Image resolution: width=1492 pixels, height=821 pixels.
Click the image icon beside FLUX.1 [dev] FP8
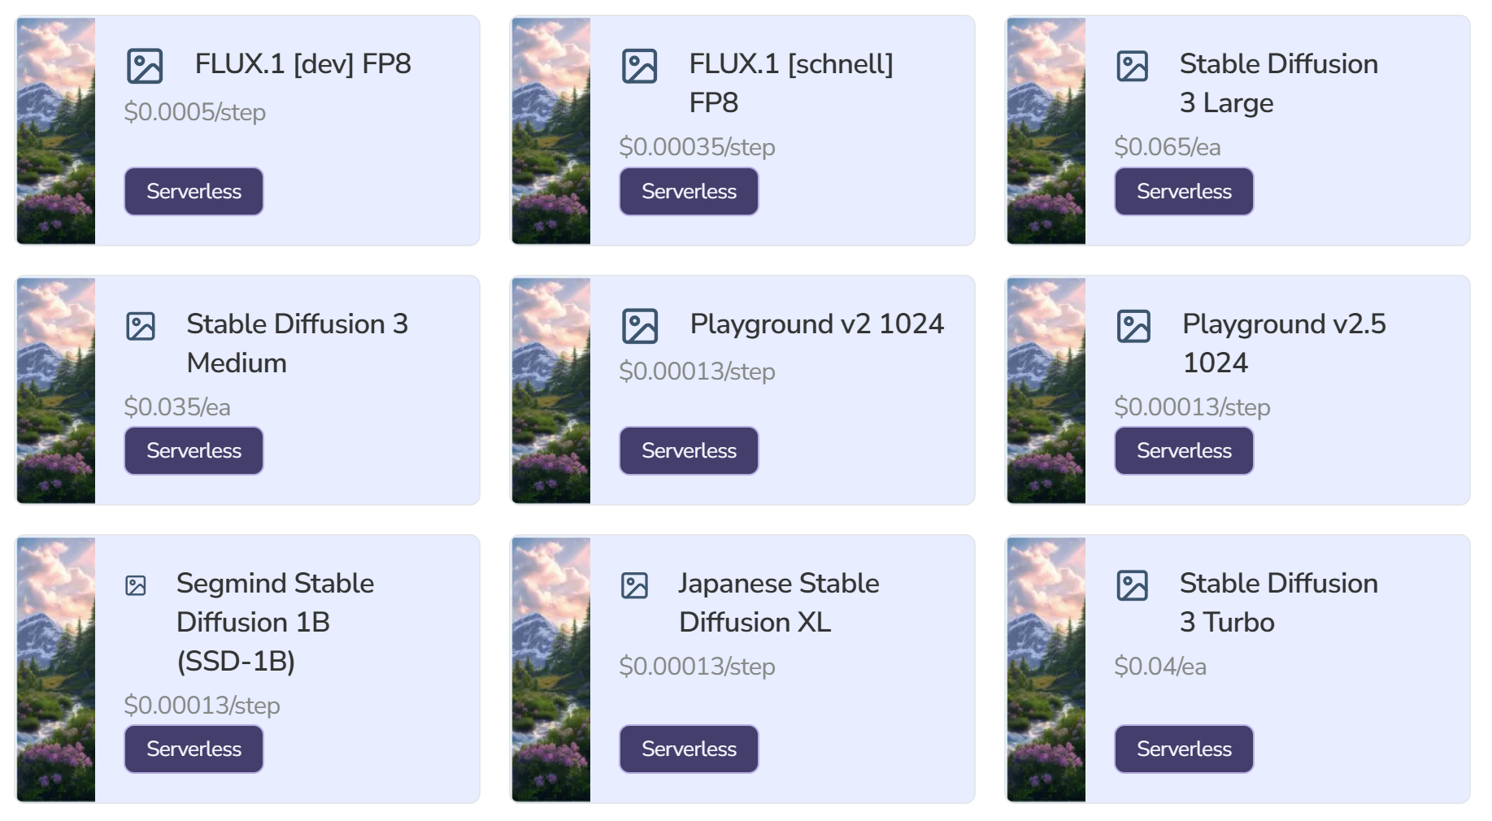pyautogui.click(x=145, y=66)
